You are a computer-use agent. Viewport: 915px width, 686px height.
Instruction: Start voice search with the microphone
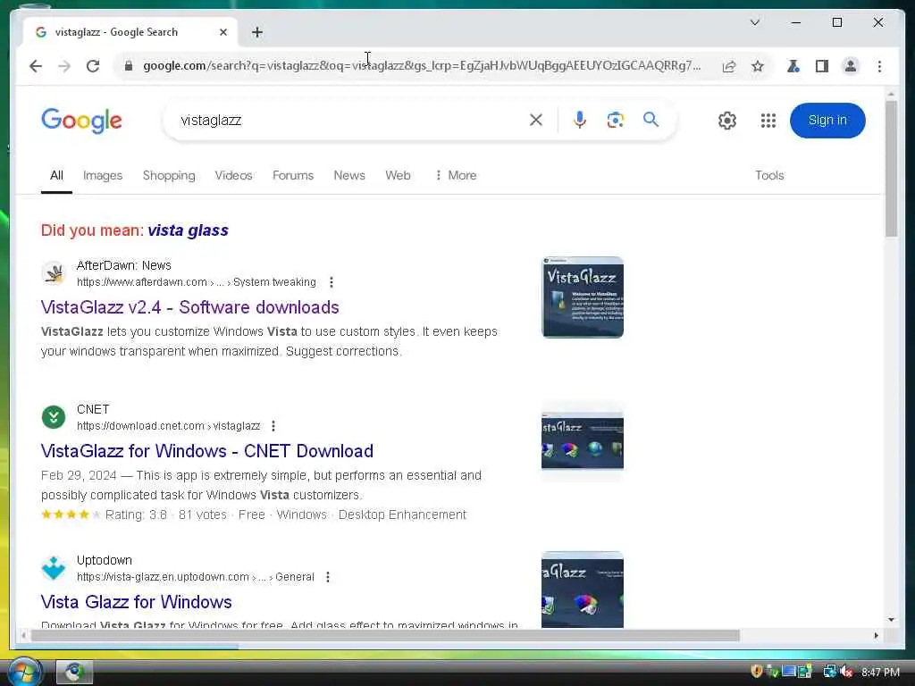coord(579,121)
